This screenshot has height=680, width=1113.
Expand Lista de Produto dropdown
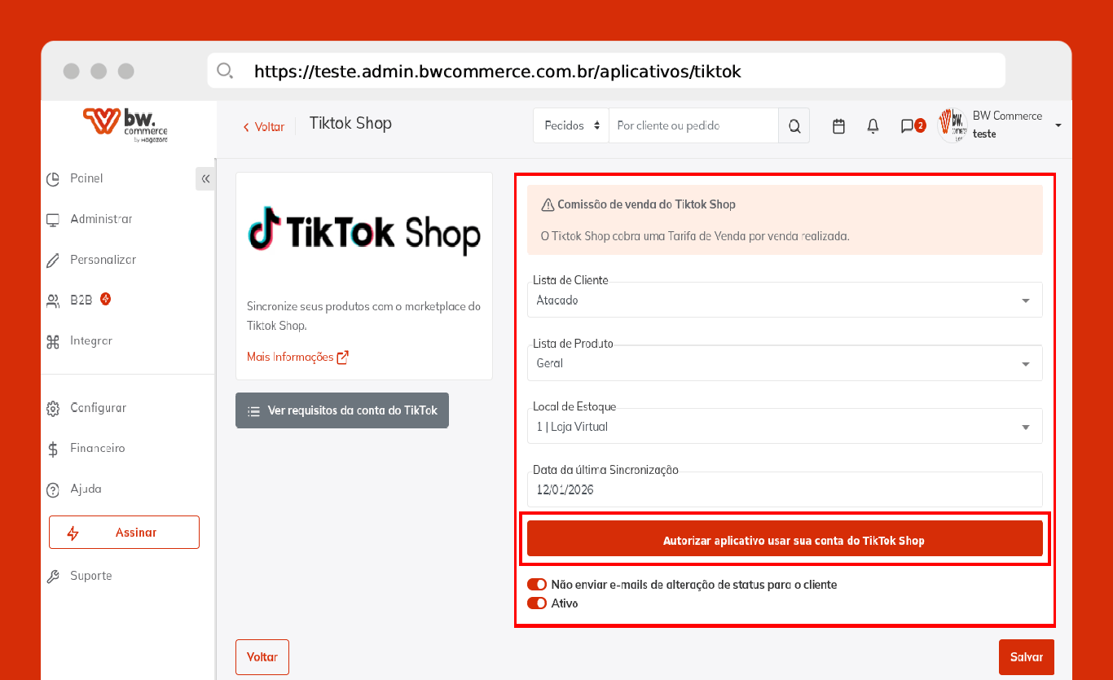pos(784,363)
